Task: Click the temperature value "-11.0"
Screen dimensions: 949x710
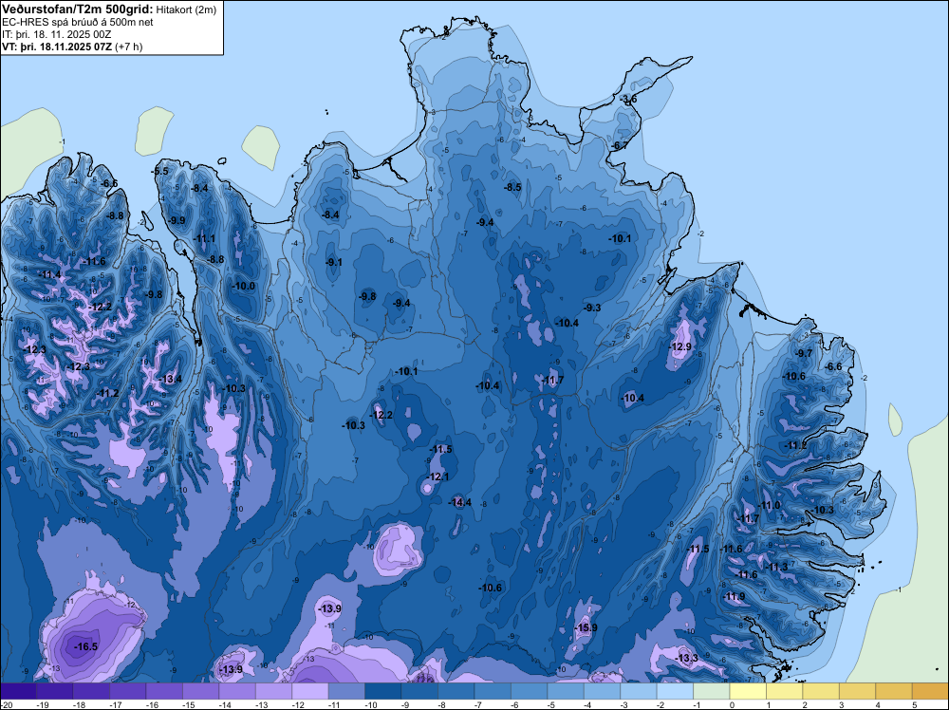Action: [x=770, y=505]
